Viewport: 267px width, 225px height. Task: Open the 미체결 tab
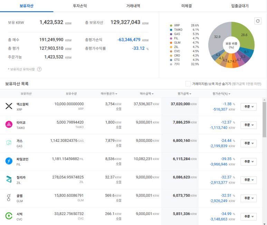187,6
